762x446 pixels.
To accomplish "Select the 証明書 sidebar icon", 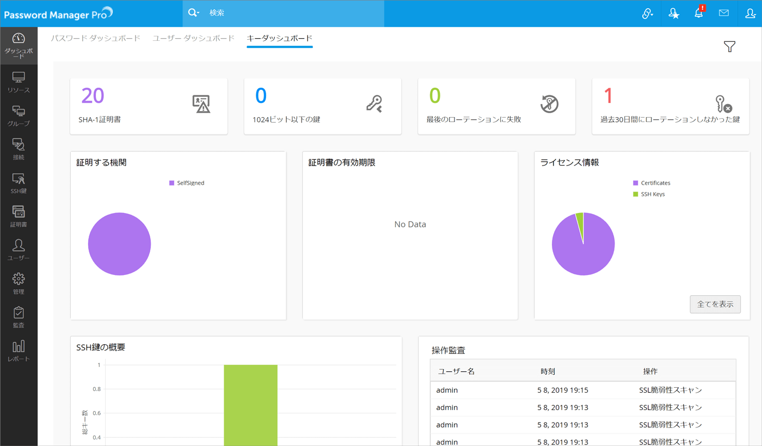I will coord(19,215).
